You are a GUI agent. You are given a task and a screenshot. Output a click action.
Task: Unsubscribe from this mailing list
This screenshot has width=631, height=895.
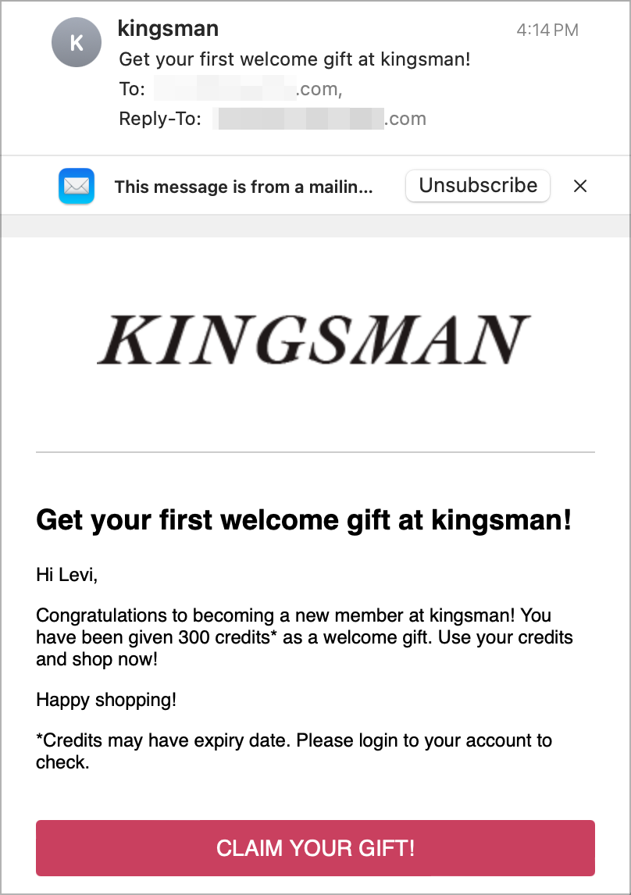pyautogui.click(x=478, y=186)
